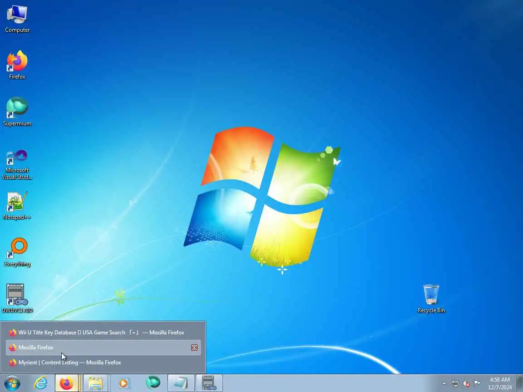Launch Windows Media Player from the taskbar
523x392 pixels.
[123, 383]
